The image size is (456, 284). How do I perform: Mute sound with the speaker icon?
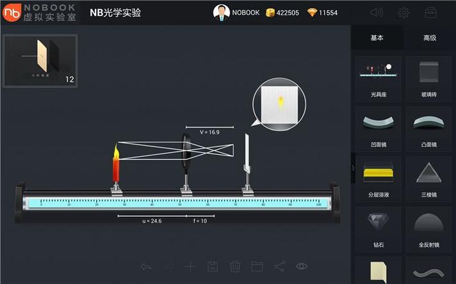377,13
